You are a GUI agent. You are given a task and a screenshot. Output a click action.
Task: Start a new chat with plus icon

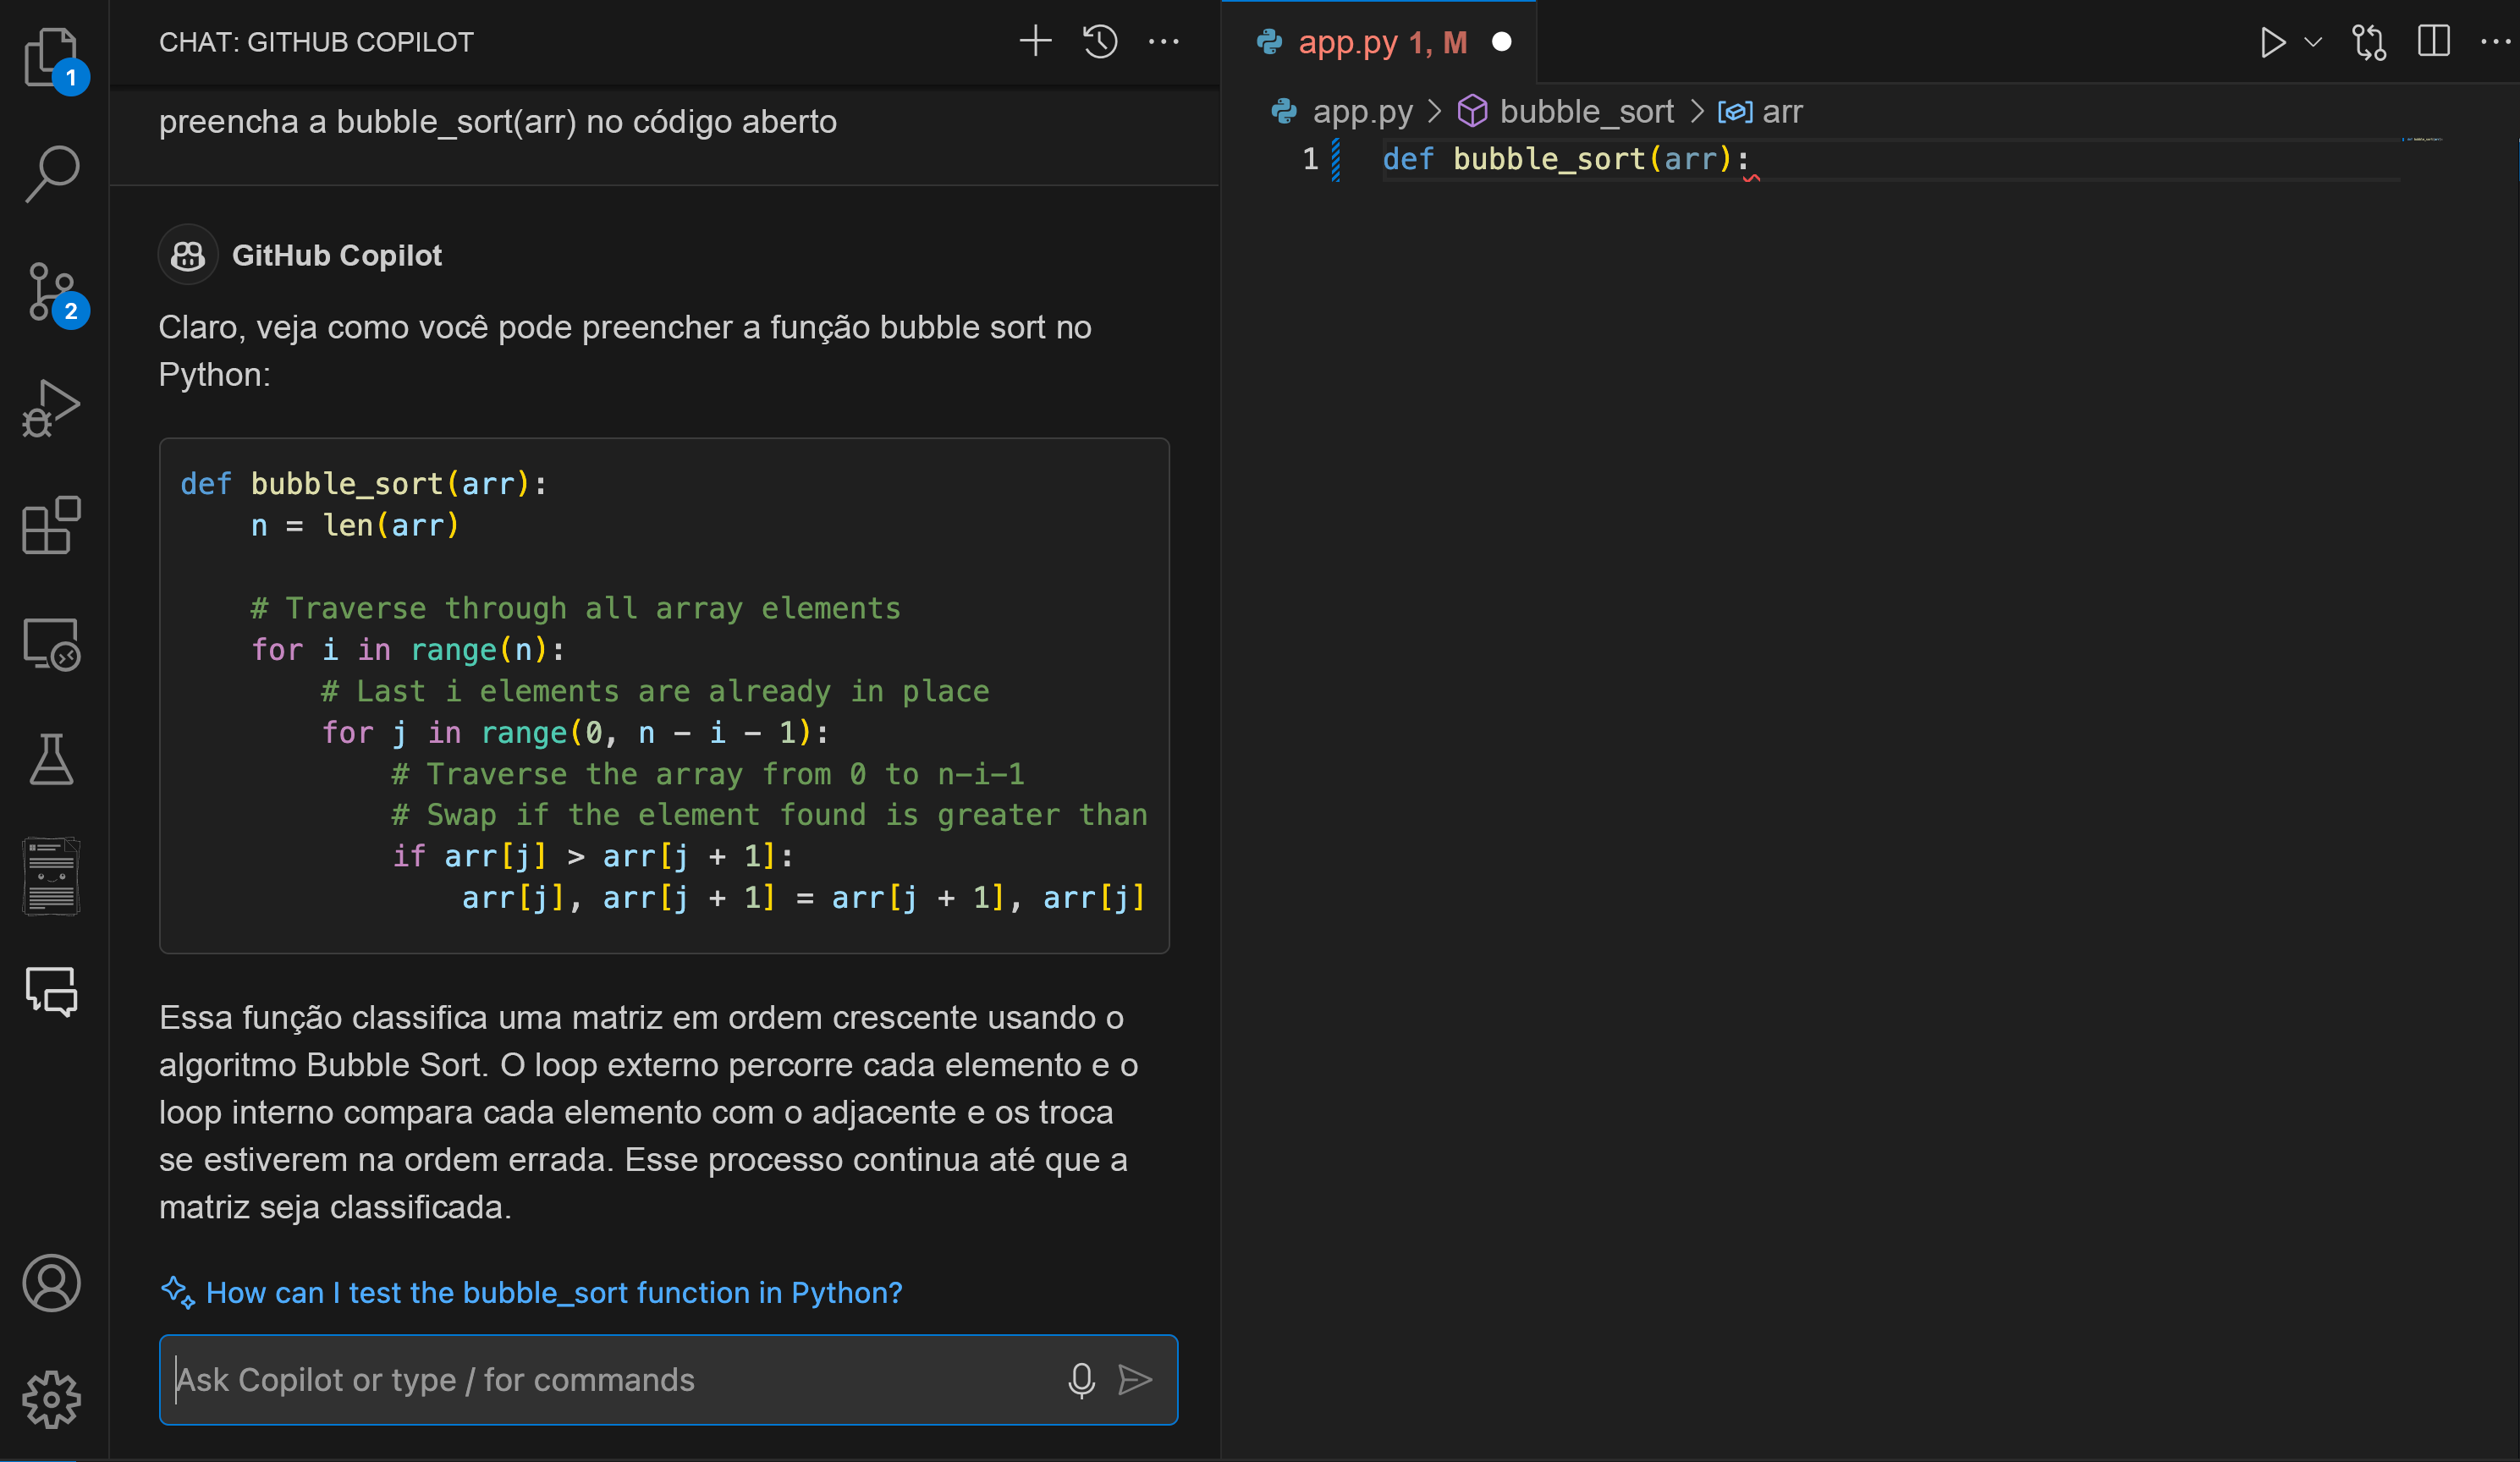pos(1035,42)
